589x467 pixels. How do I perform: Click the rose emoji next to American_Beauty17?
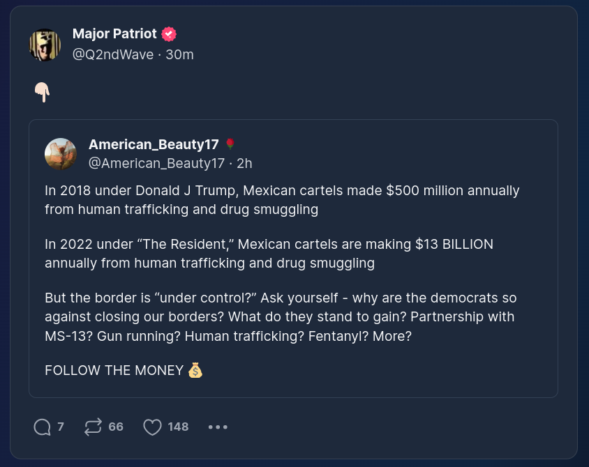coord(230,144)
